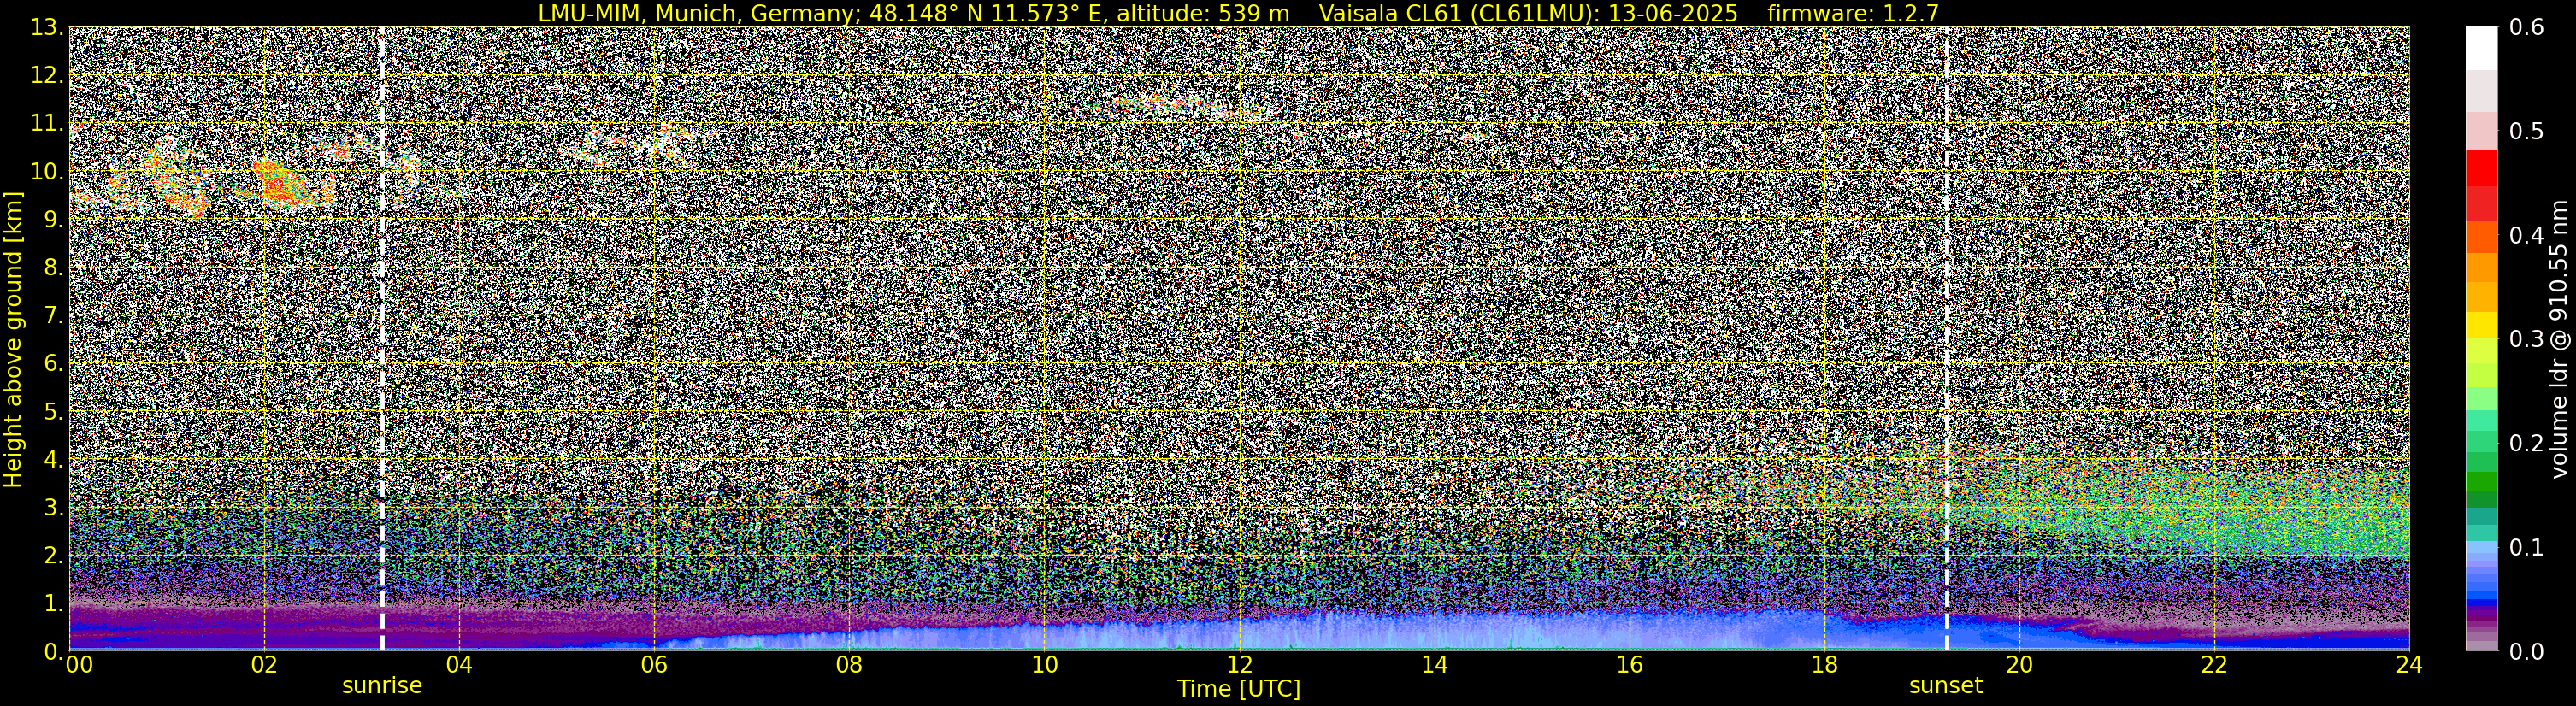
Task: Click the '20' tick on the time axis
Action: (x=2019, y=664)
